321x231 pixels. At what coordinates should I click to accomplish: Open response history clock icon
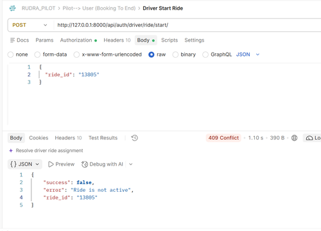pos(135,138)
